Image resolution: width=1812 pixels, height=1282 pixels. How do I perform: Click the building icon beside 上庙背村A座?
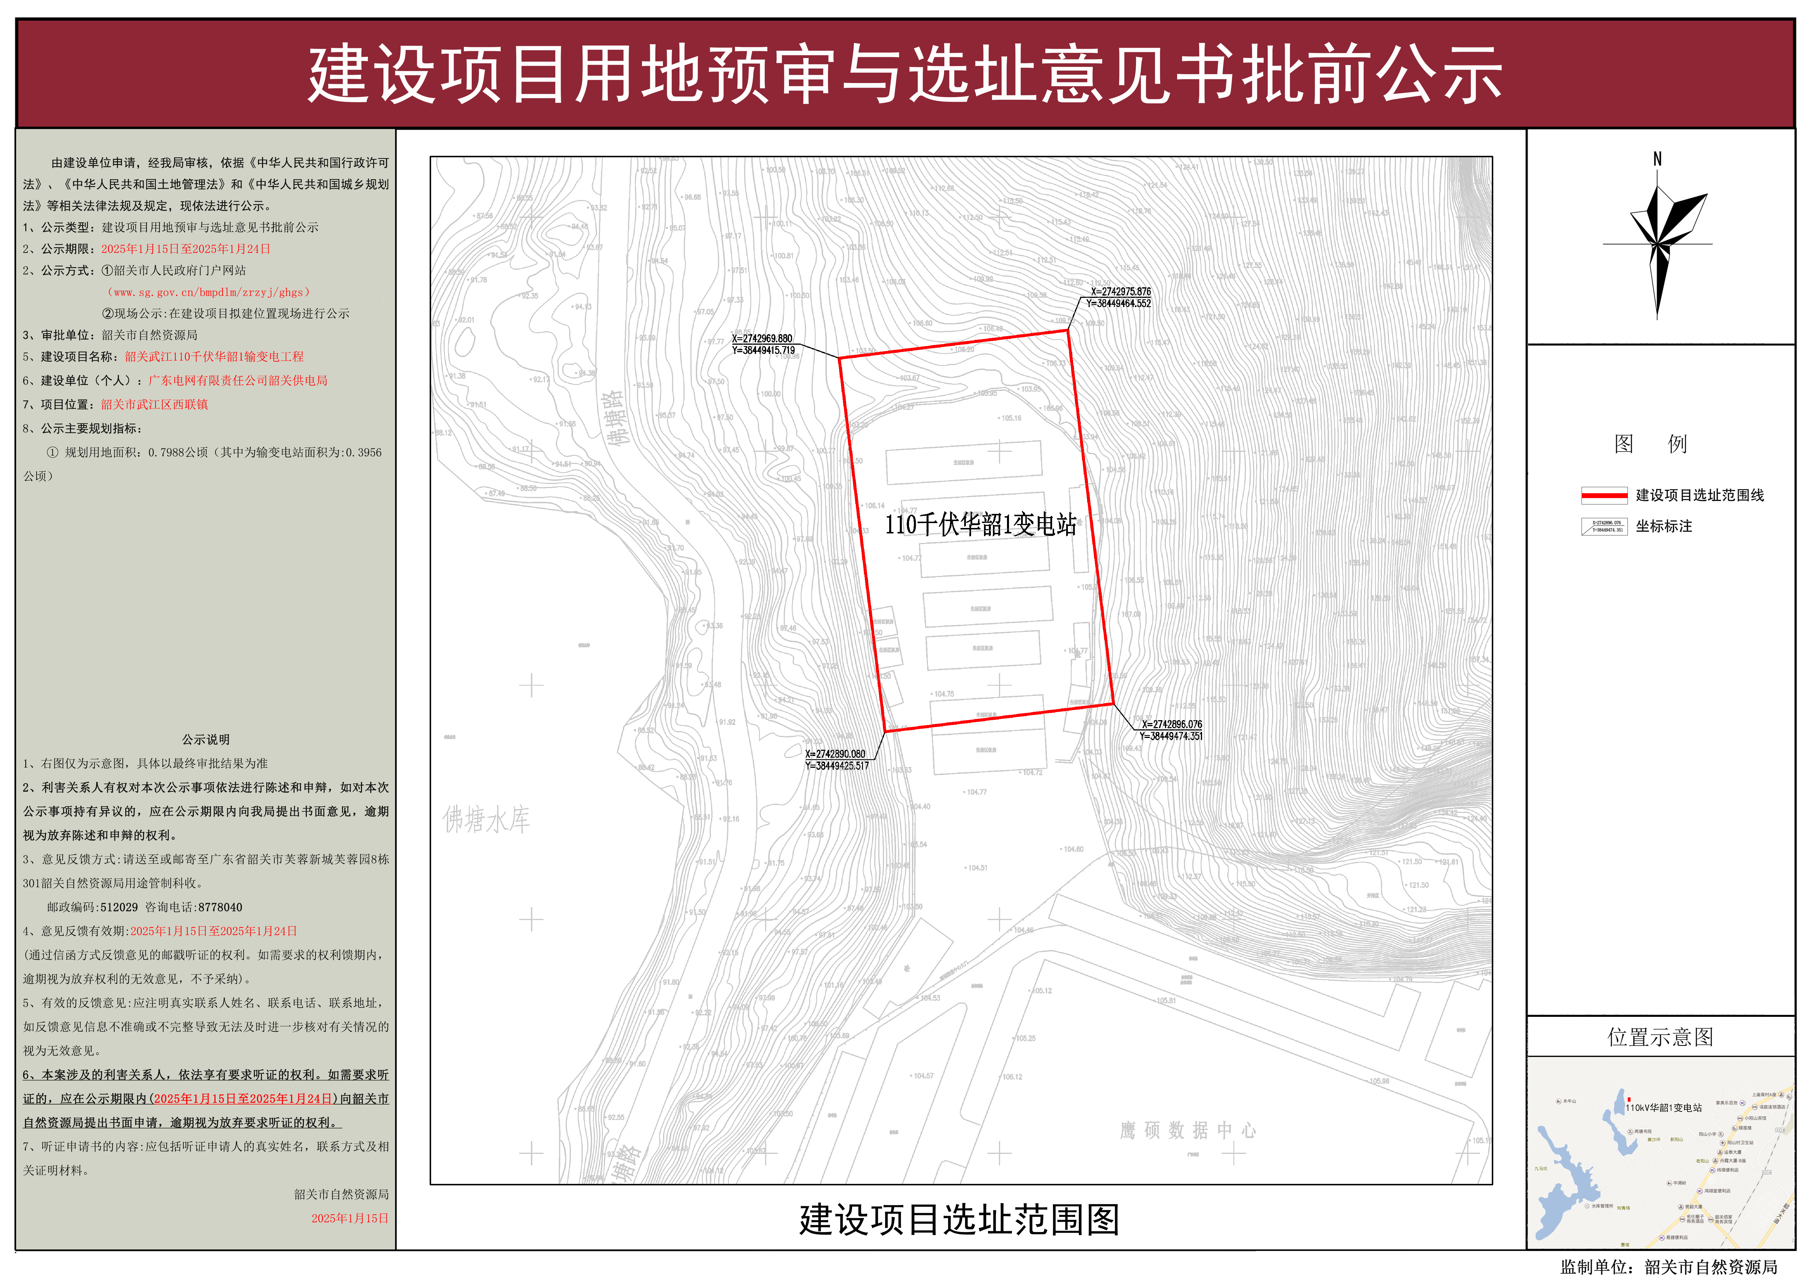(x=1781, y=1095)
